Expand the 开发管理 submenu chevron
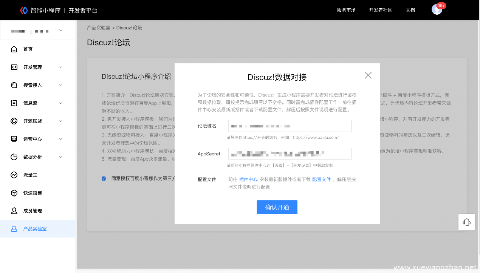Viewport: 480px width, 273px height. coord(60,67)
